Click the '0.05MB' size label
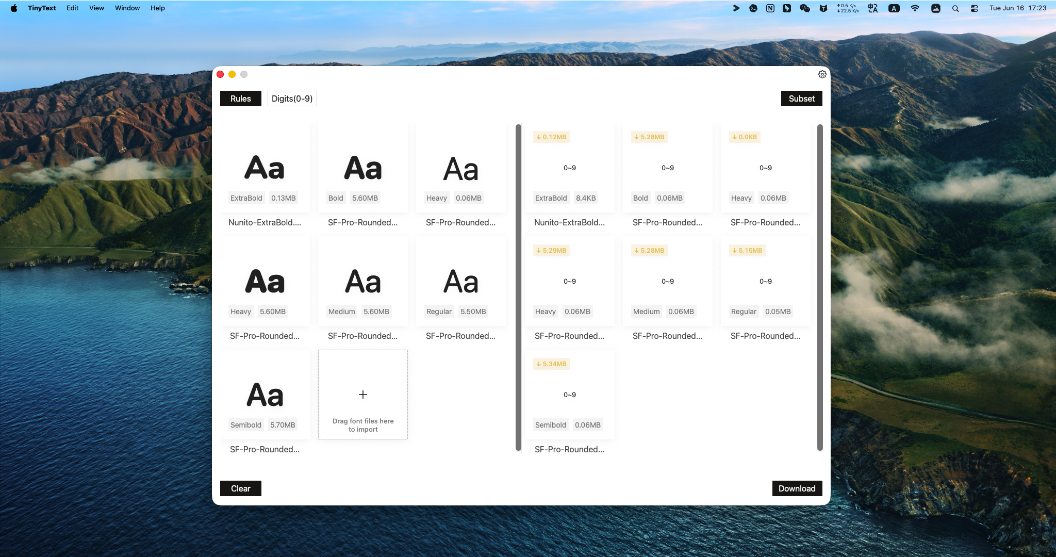Viewport: 1056px width, 557px height. click(778, 312)
